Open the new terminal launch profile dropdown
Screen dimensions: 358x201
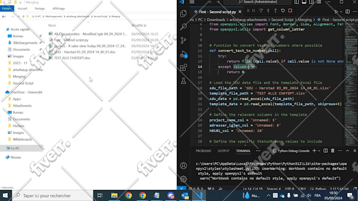319,151
